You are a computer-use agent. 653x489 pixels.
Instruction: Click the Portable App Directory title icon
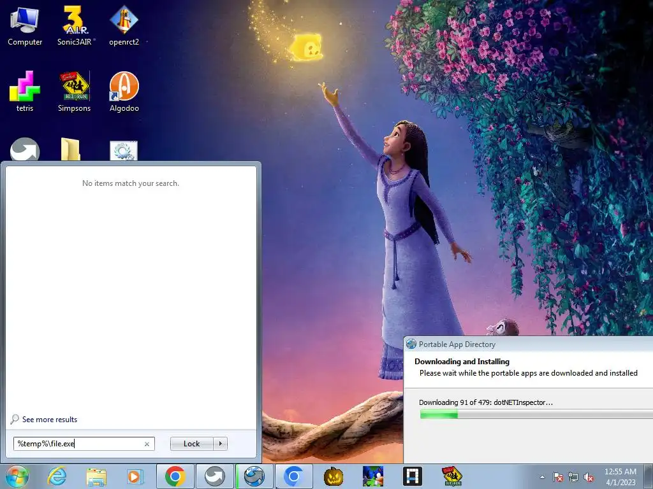click(x=411, y=344)
